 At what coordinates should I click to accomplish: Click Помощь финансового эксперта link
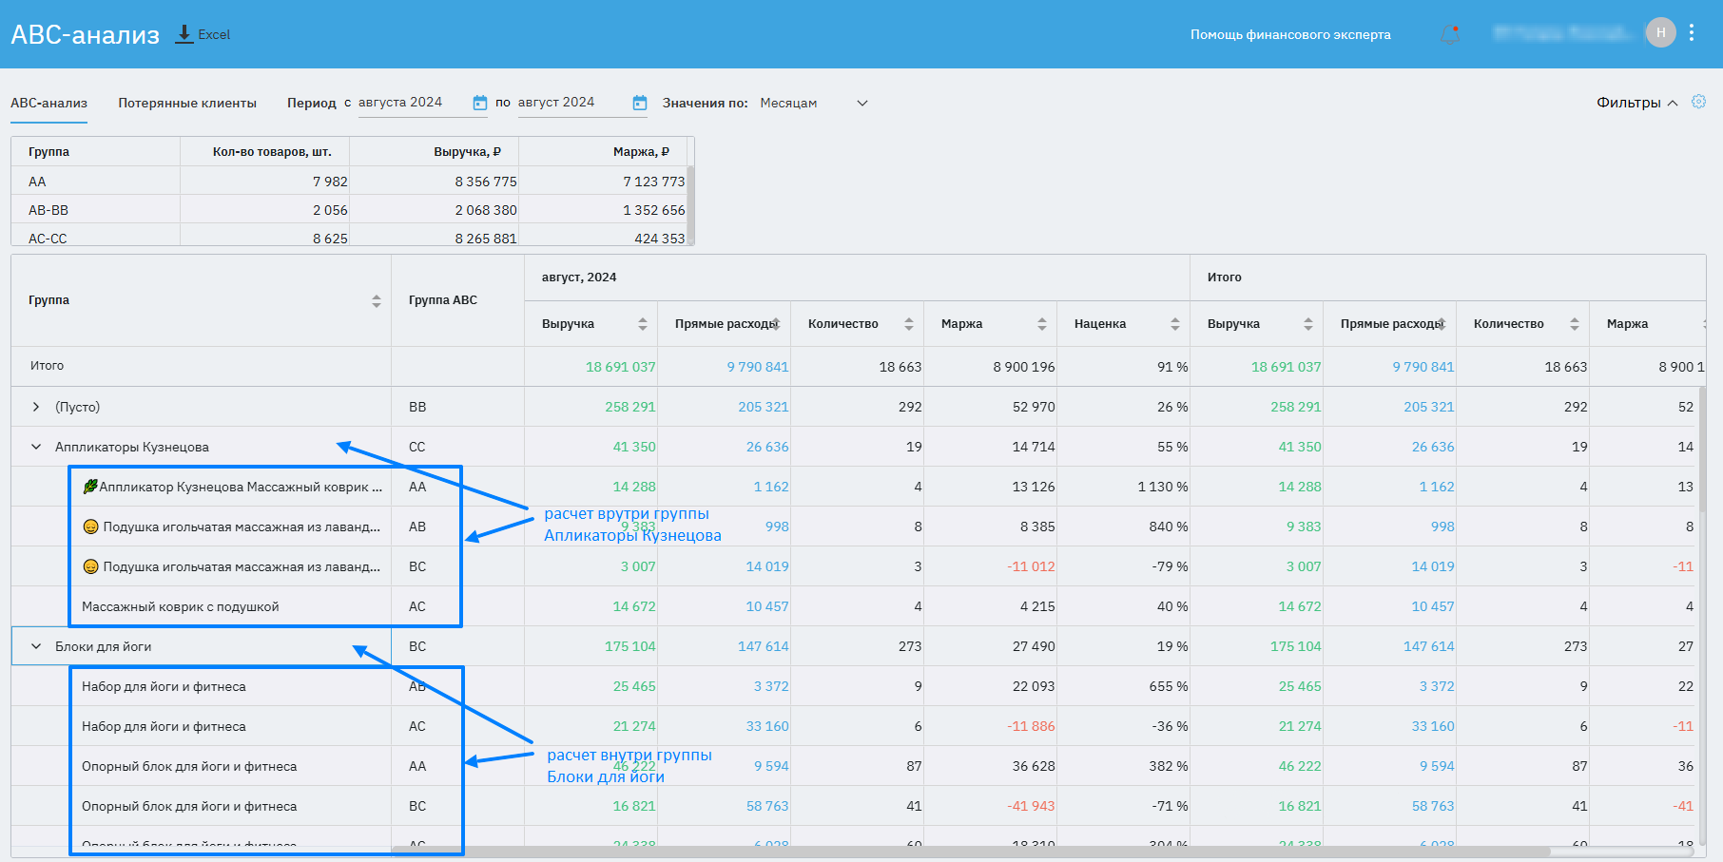pyautogui.click(x=1290, y=34)
